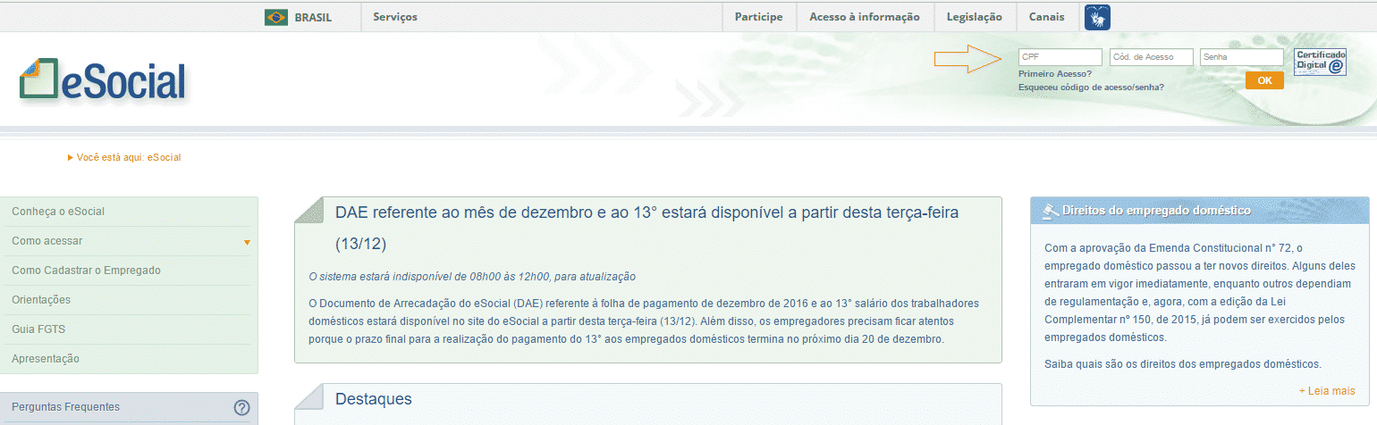Click the eSocial breadcrumb link
This screenshot has width=1377, height=425.
coord(165,158)
